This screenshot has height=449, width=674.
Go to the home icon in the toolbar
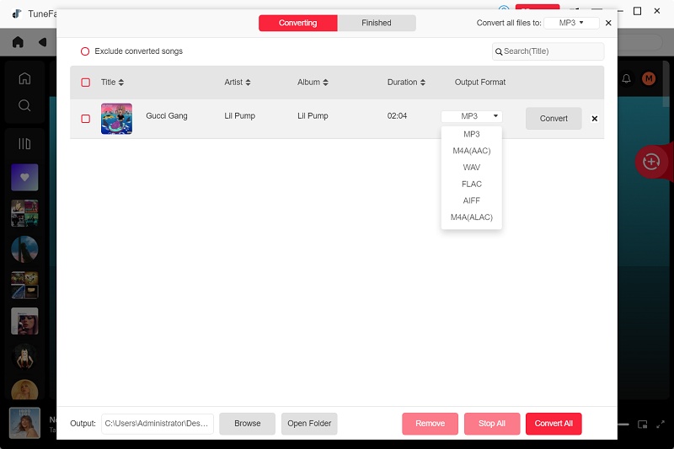point(18,42)
